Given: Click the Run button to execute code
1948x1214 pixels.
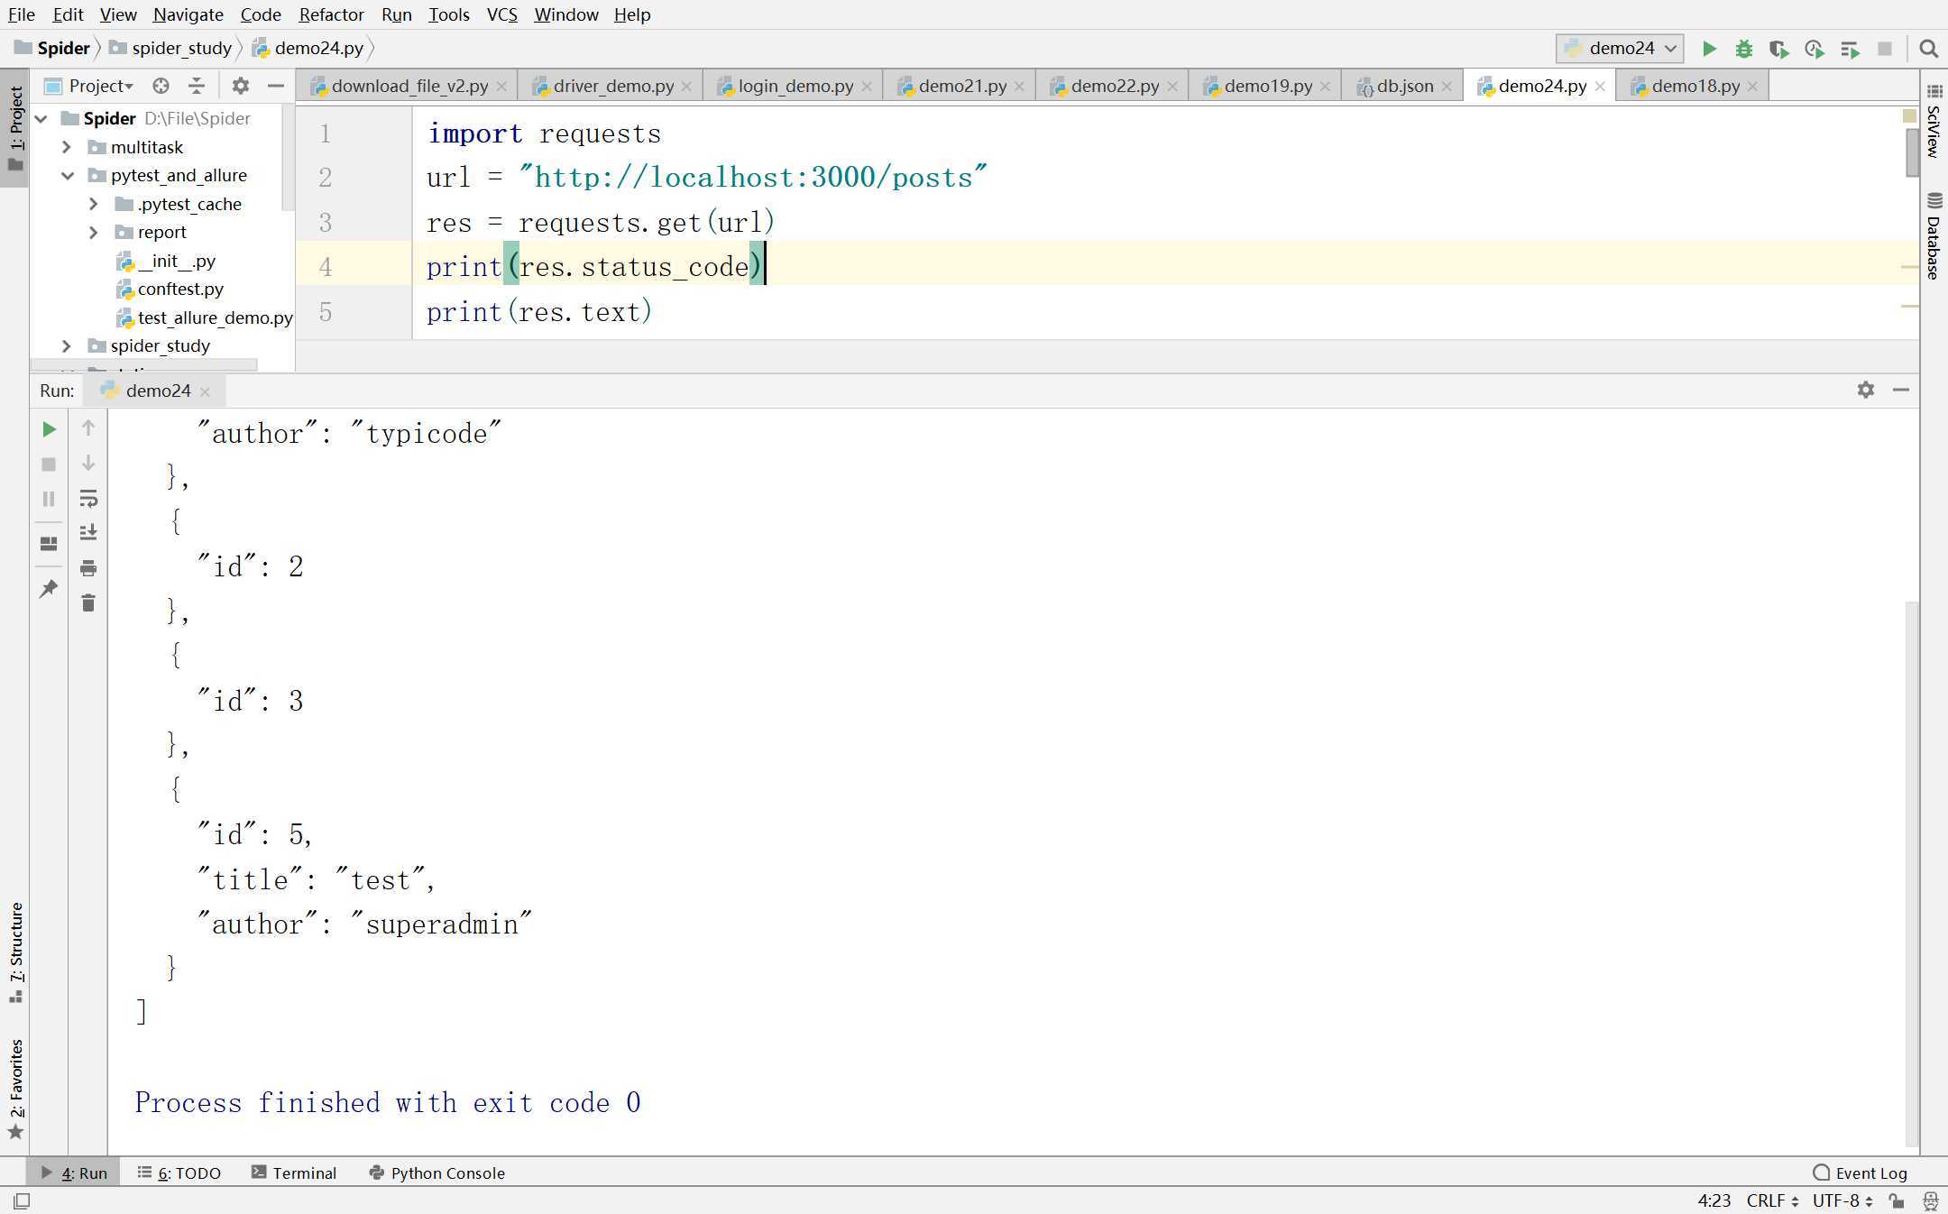Looking at the screenshot, I should [1709, 48].
